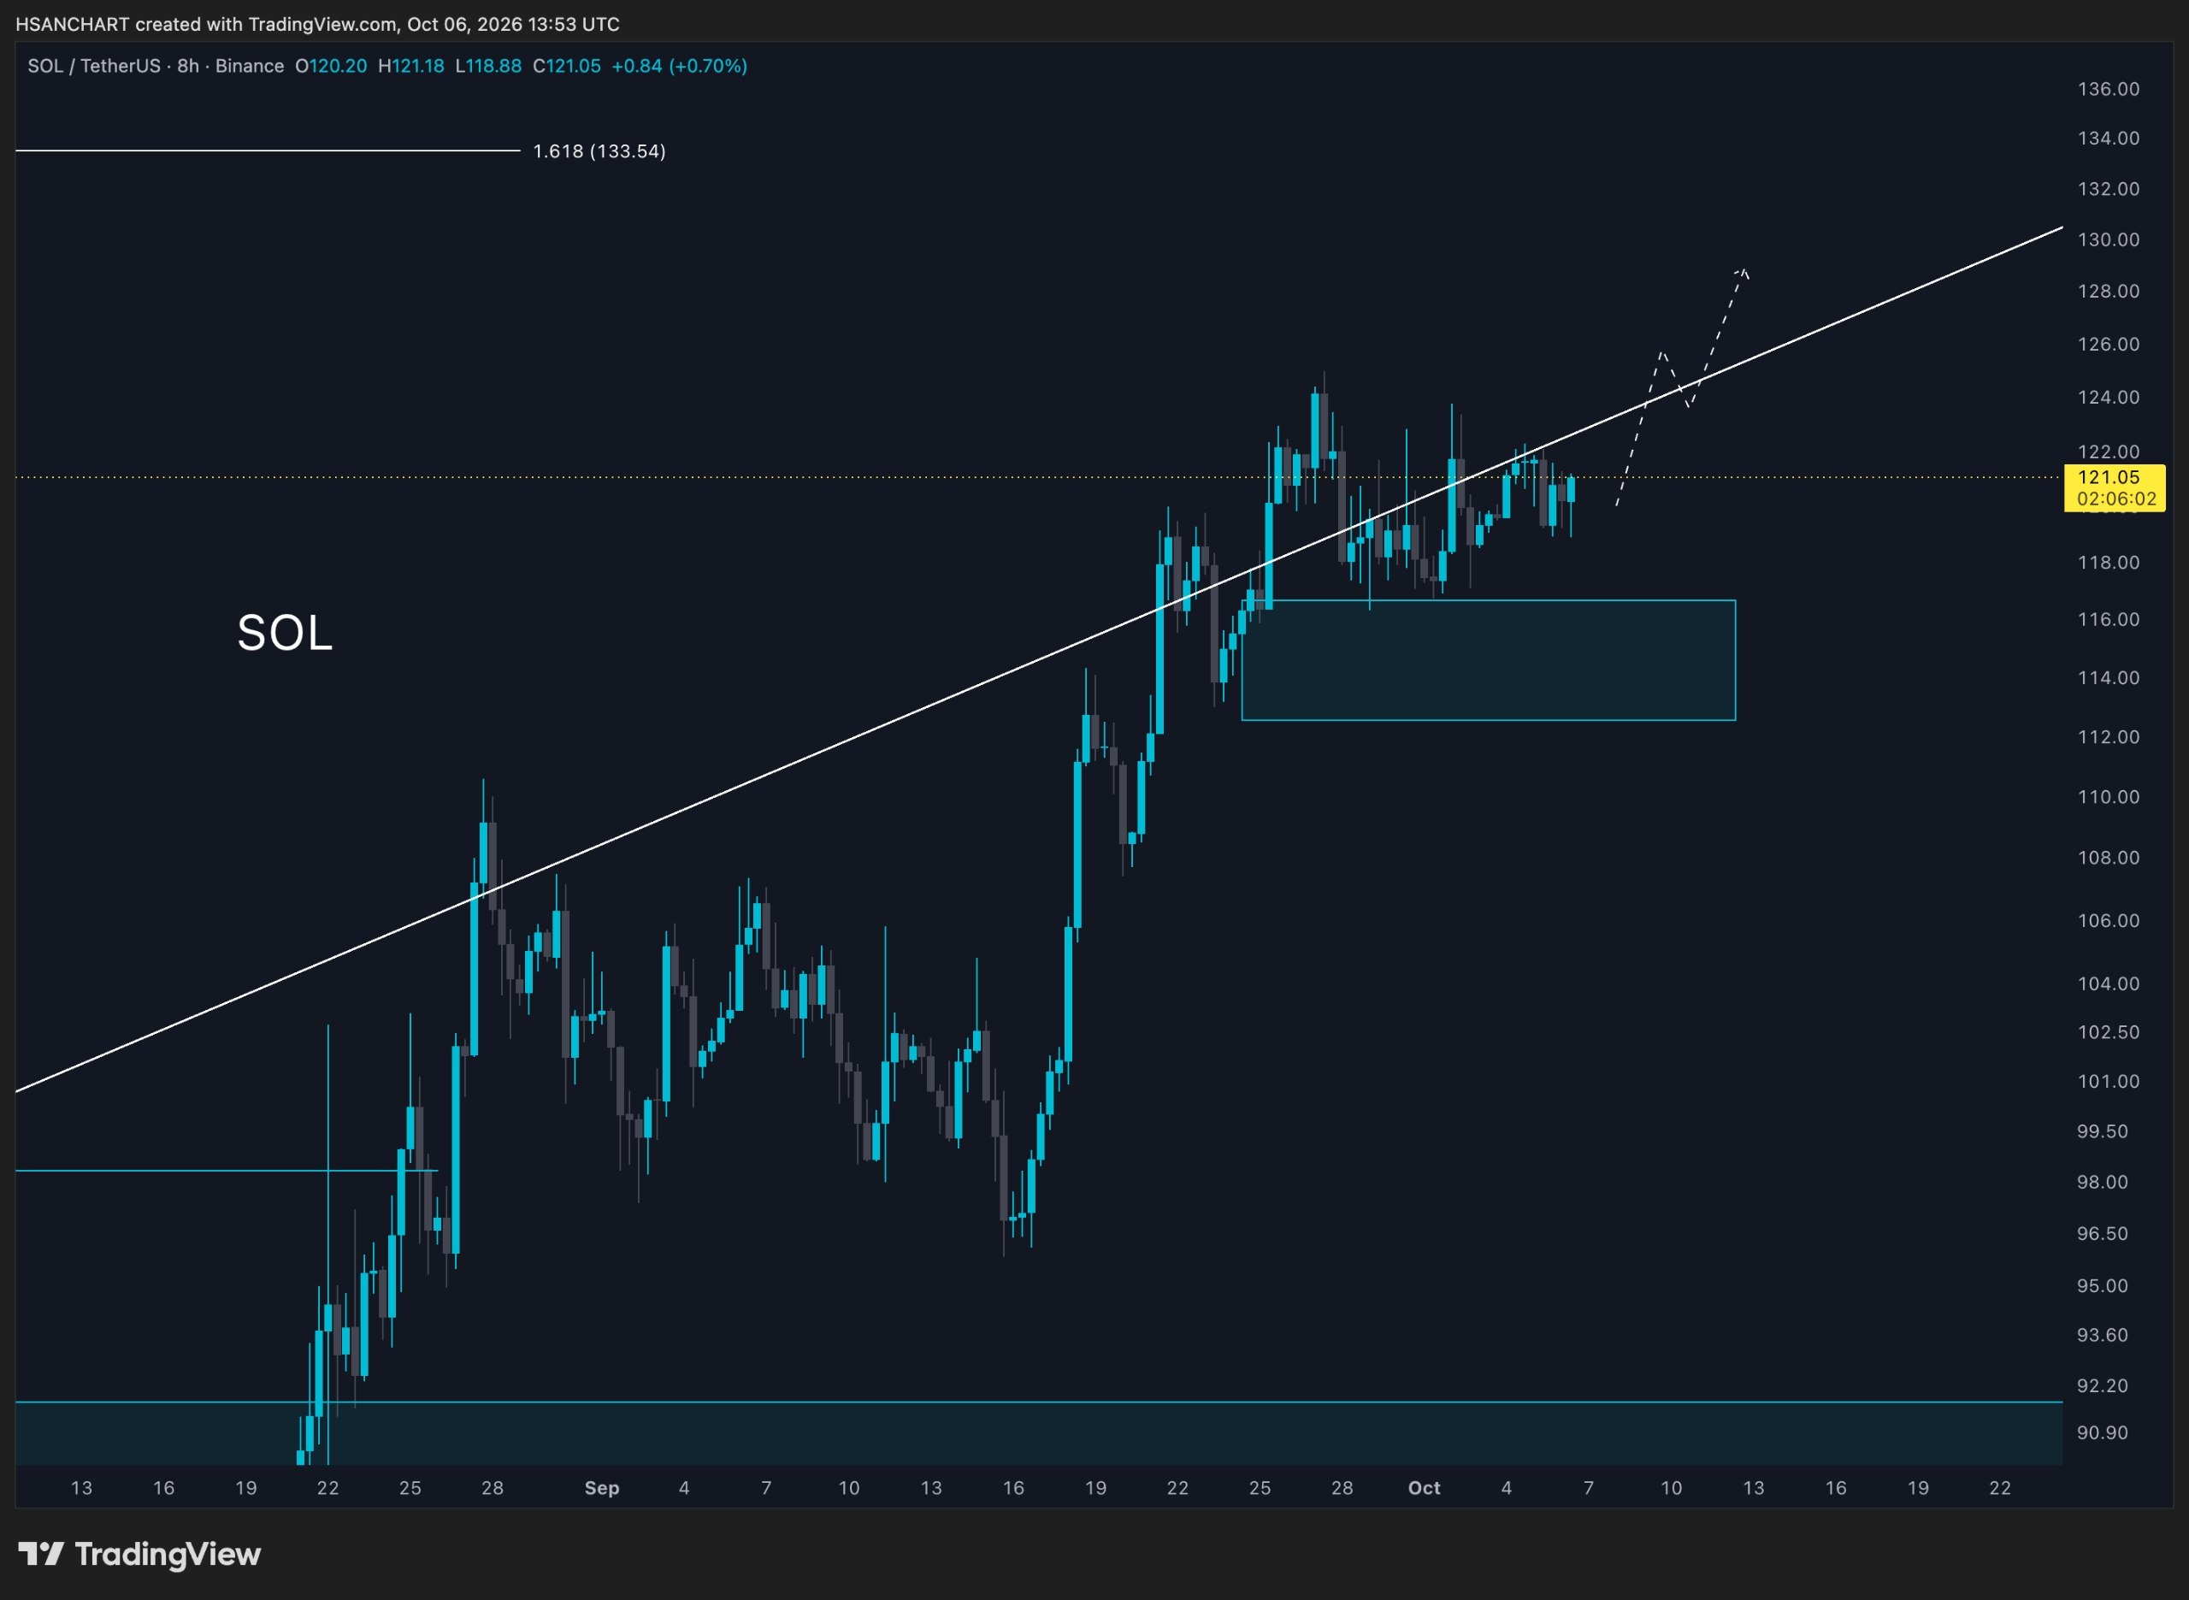Click the '1.618 (133.54)' Fibonacci label
This screenshot has height=1600, width=2189.
[599, 151]
